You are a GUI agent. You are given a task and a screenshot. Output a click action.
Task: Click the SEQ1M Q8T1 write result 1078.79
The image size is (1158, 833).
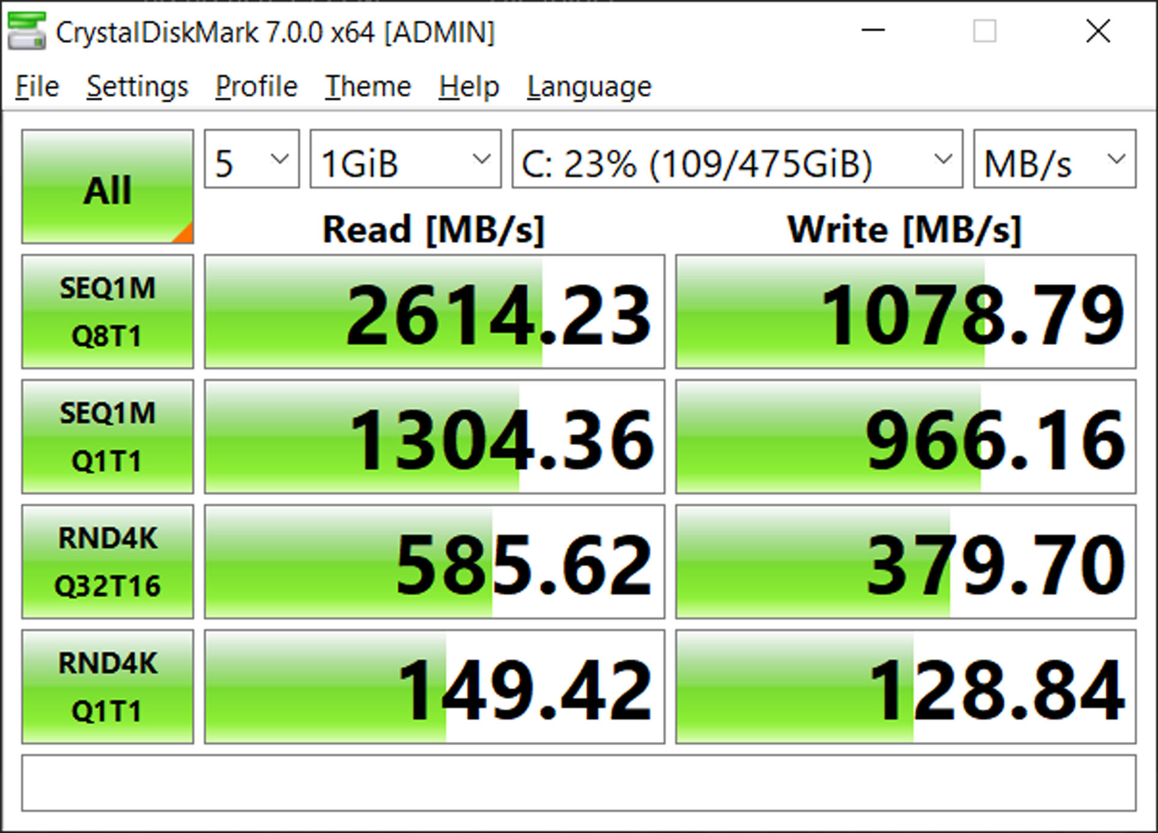(905, 311)
